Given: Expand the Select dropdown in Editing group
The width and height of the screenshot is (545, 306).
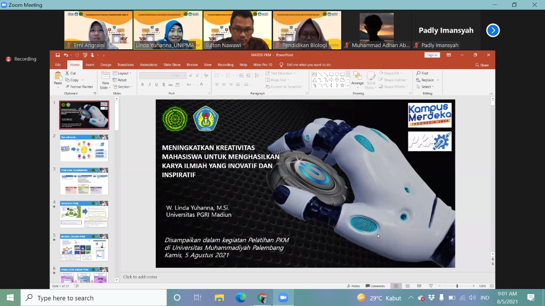Looking at the screenshot, I should point(425,87).
